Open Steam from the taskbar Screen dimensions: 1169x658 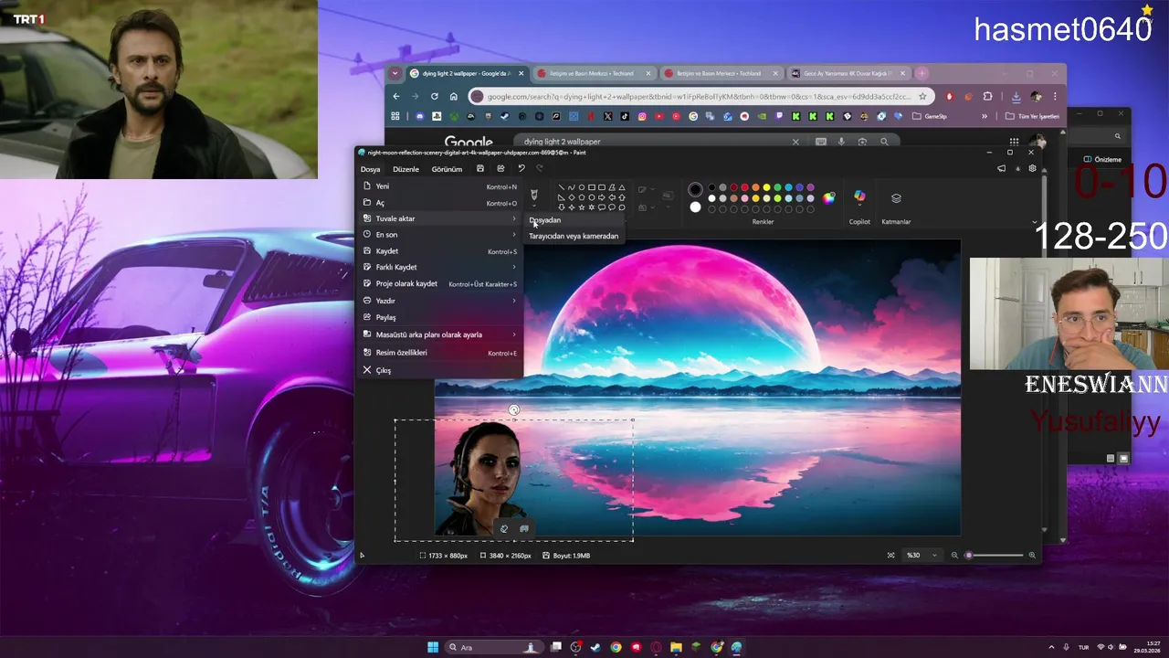point(595,647)
